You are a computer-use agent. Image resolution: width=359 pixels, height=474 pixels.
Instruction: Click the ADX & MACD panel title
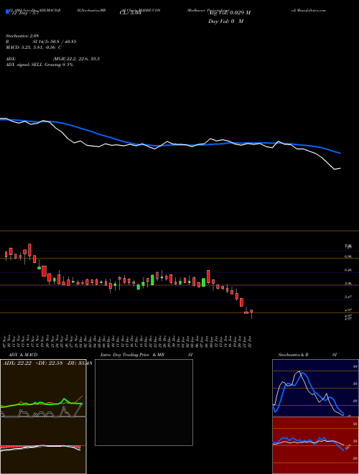[x=23, y=355]
